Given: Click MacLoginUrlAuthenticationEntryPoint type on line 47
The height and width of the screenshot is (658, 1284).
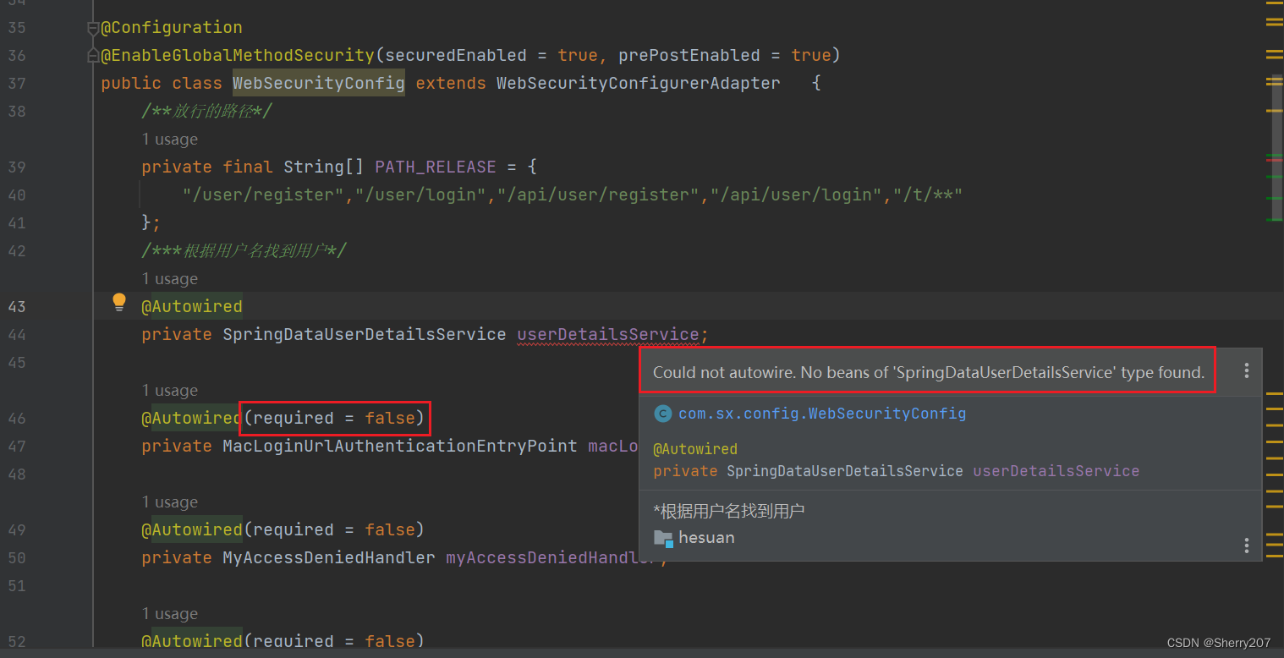Looking at the screenshot, I should [x=400, y=446].
